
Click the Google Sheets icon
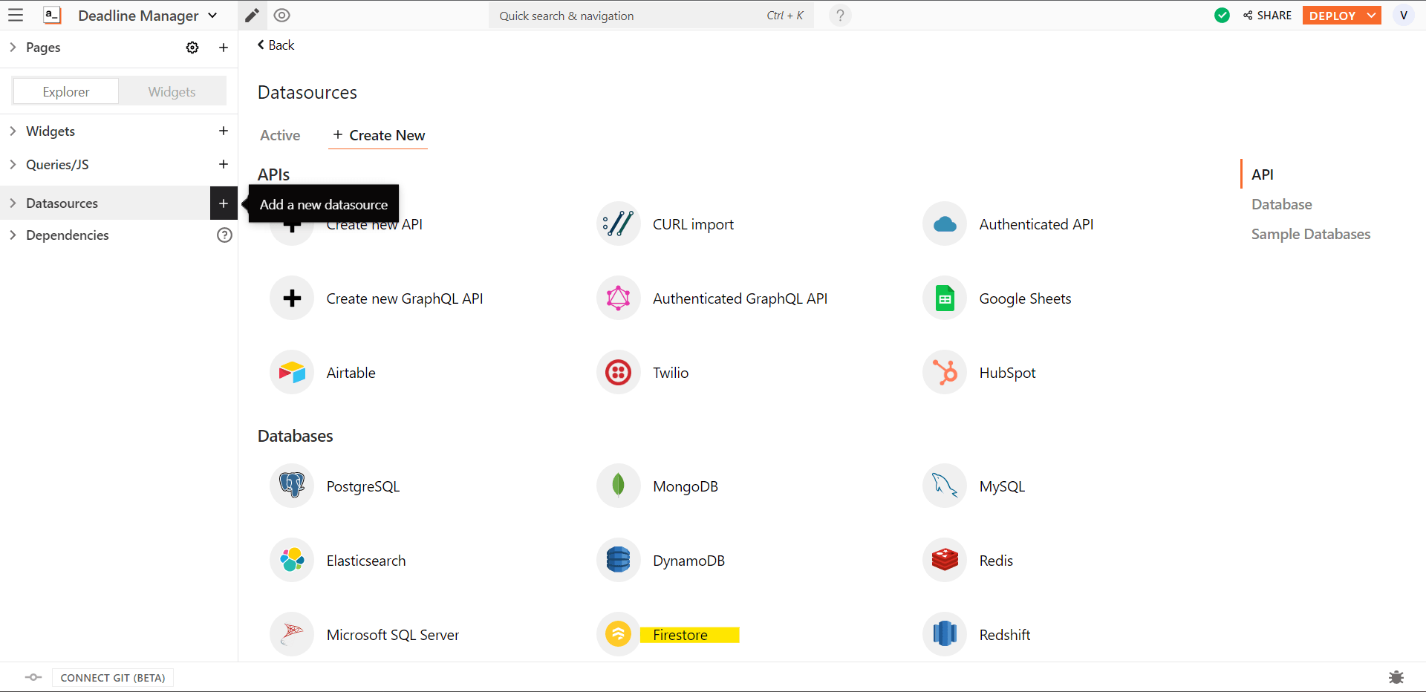coord(945,298)
